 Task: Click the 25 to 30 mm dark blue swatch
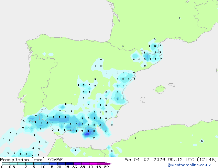click(69, 164)
